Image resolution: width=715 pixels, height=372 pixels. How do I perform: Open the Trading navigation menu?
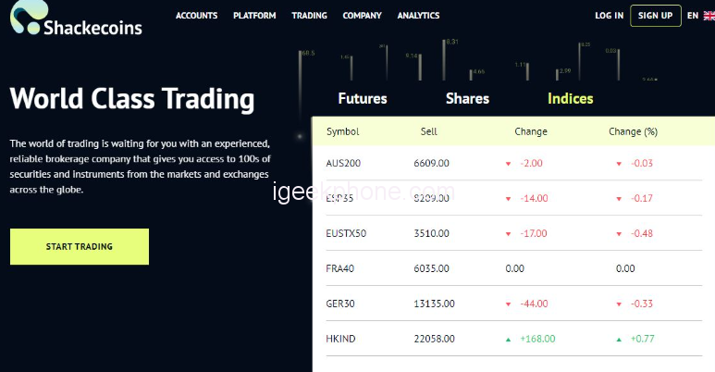(x=309, y=16)
